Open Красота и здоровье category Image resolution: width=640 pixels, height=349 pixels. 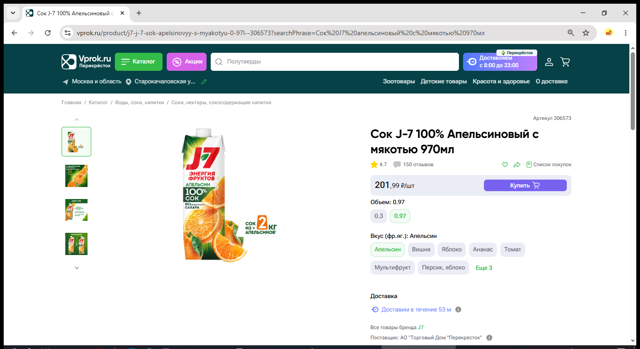501,81
